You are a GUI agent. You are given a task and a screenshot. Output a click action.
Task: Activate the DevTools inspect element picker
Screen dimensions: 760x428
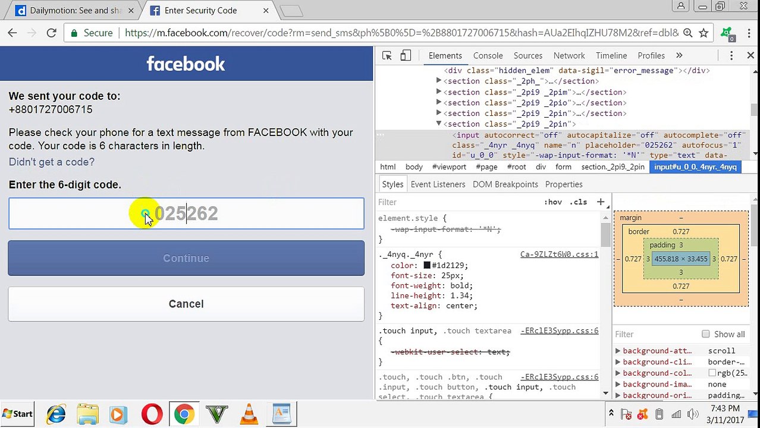[387, 55]
